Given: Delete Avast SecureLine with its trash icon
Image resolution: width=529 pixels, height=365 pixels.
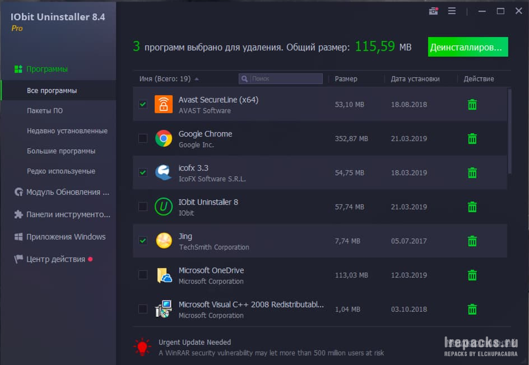Looking at the screenshot, I should [x=472, y=105].
